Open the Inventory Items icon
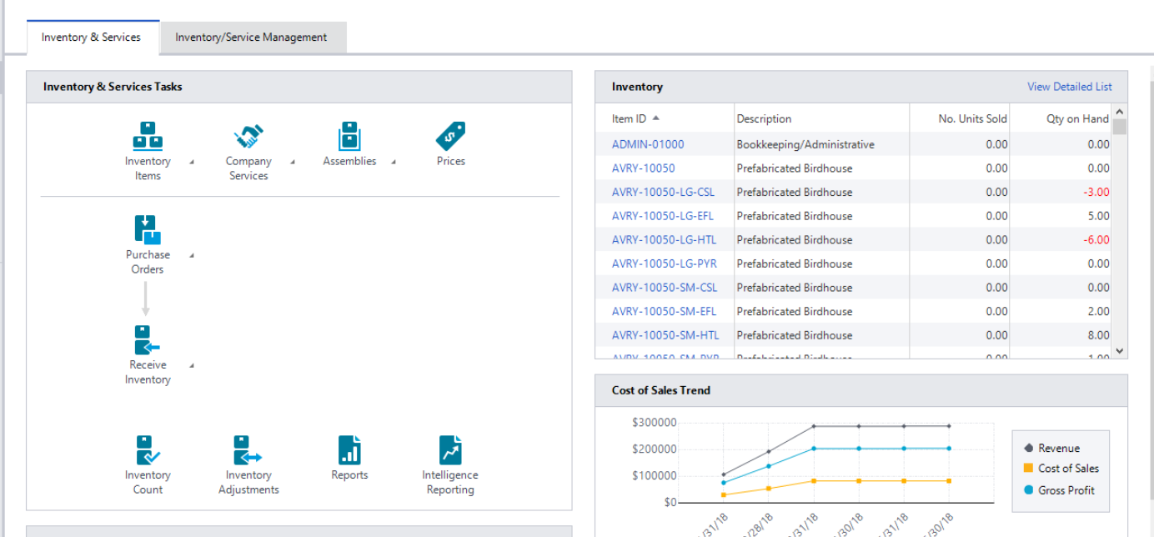The height and width of the screenshot is (537, 1154). point(148,136)
